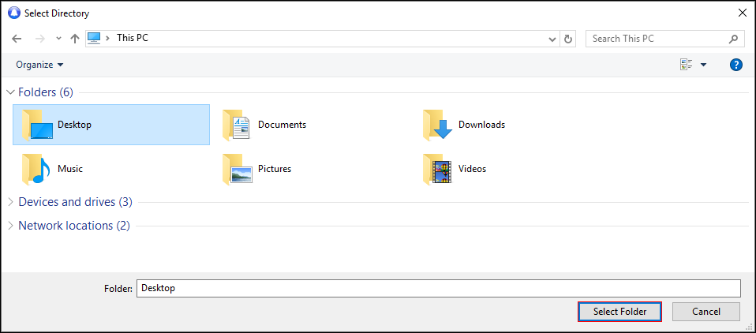Click the Select Folder button

point(619,312)
